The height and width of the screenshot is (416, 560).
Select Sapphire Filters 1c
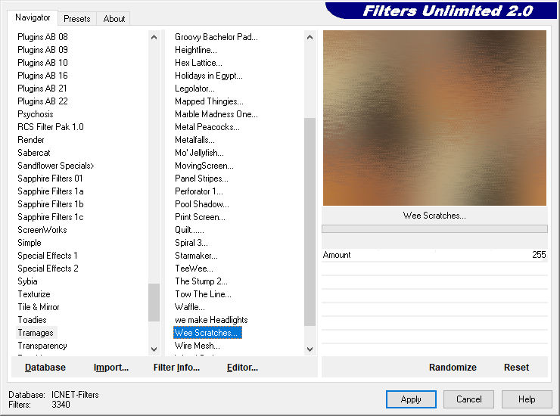[51, 217]
